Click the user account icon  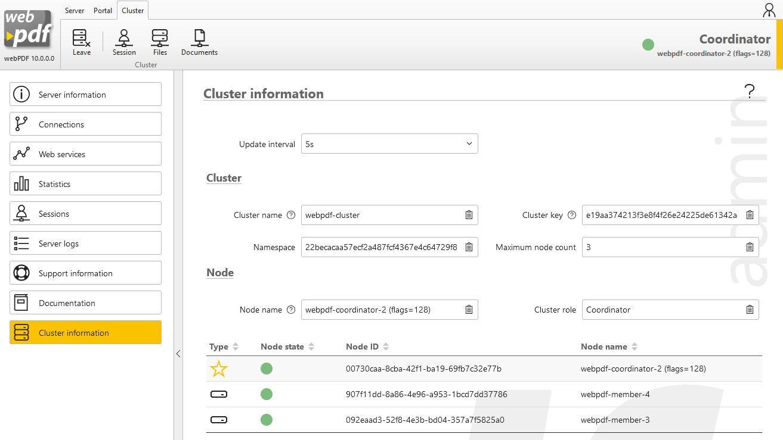(769, 10)
